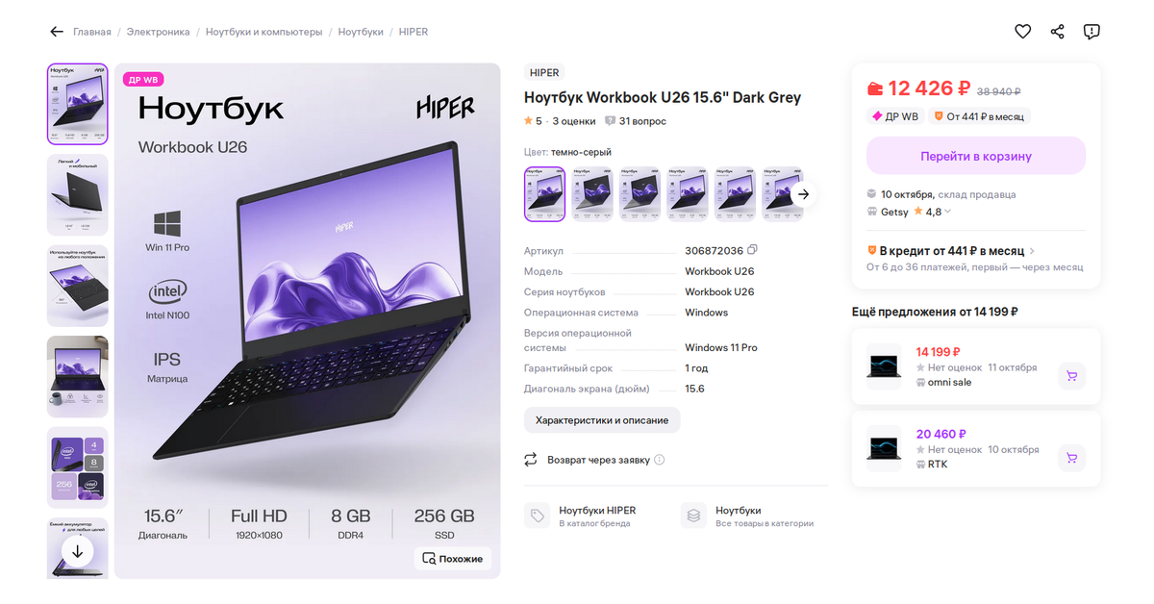The width and height of the screenshot is (1154, 604).
Task: Add the omni sale offer to cart
Action: point(1071,376)
